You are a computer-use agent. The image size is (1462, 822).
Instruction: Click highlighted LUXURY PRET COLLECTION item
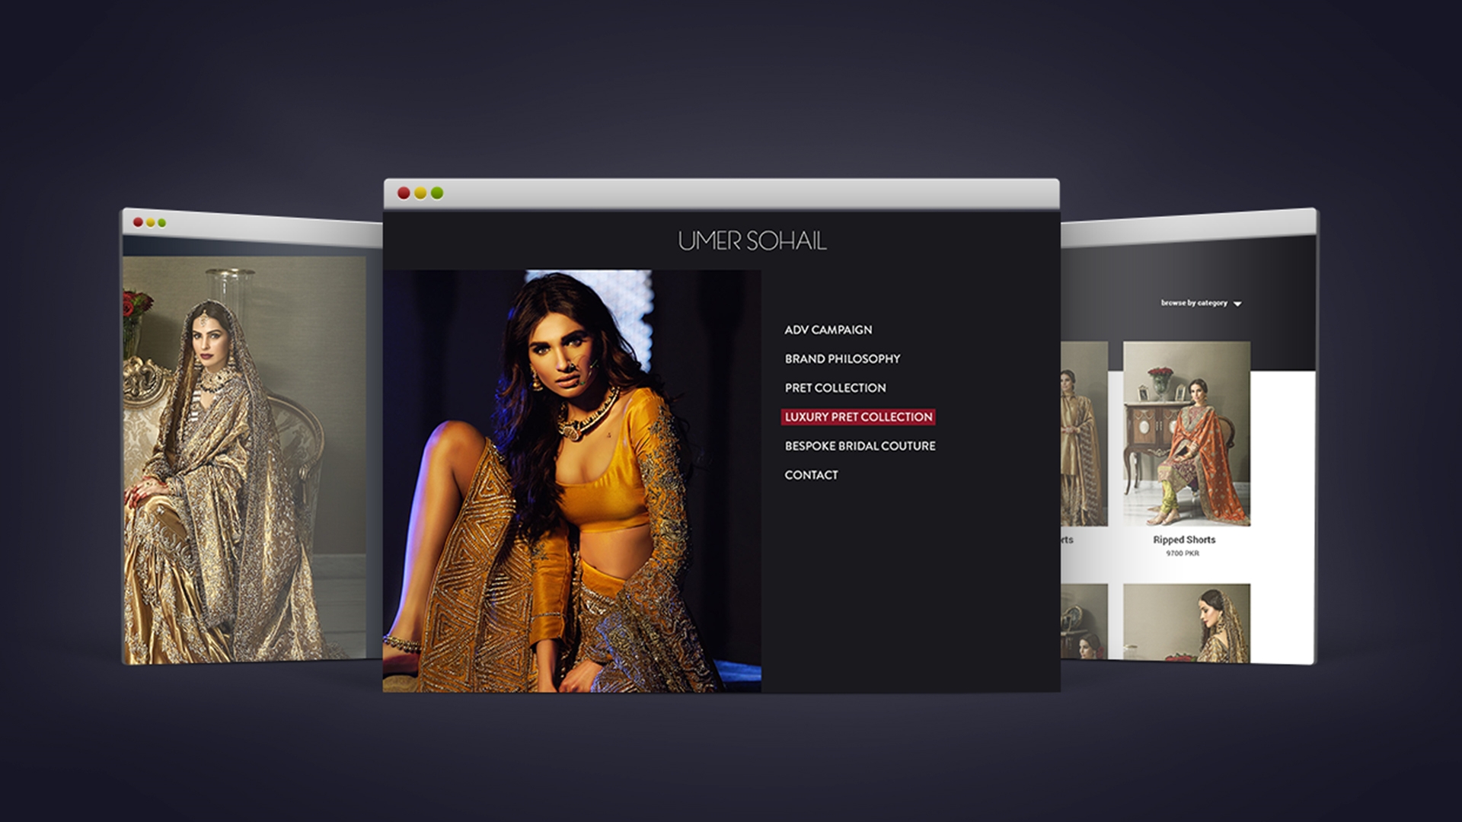click(x=858, y=417)
